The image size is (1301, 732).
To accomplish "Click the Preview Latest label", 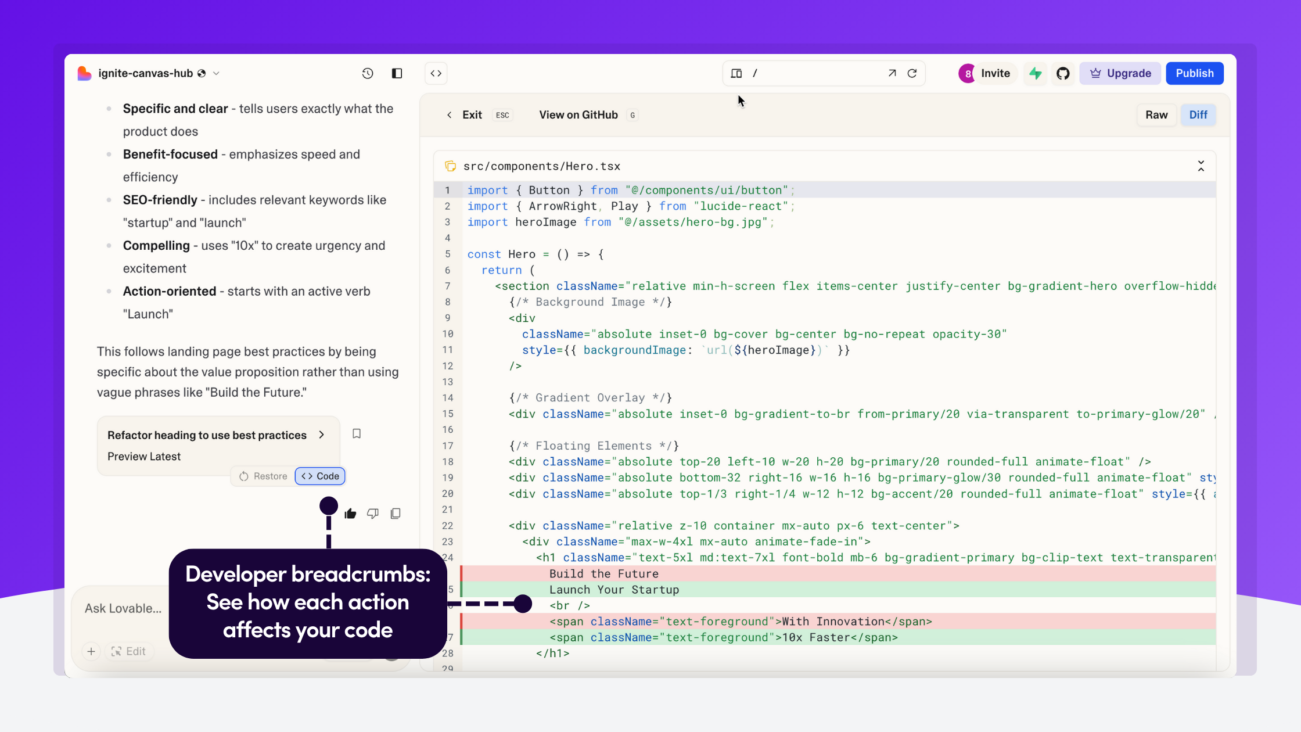I will pyautogui.click(x=144, y=457).
